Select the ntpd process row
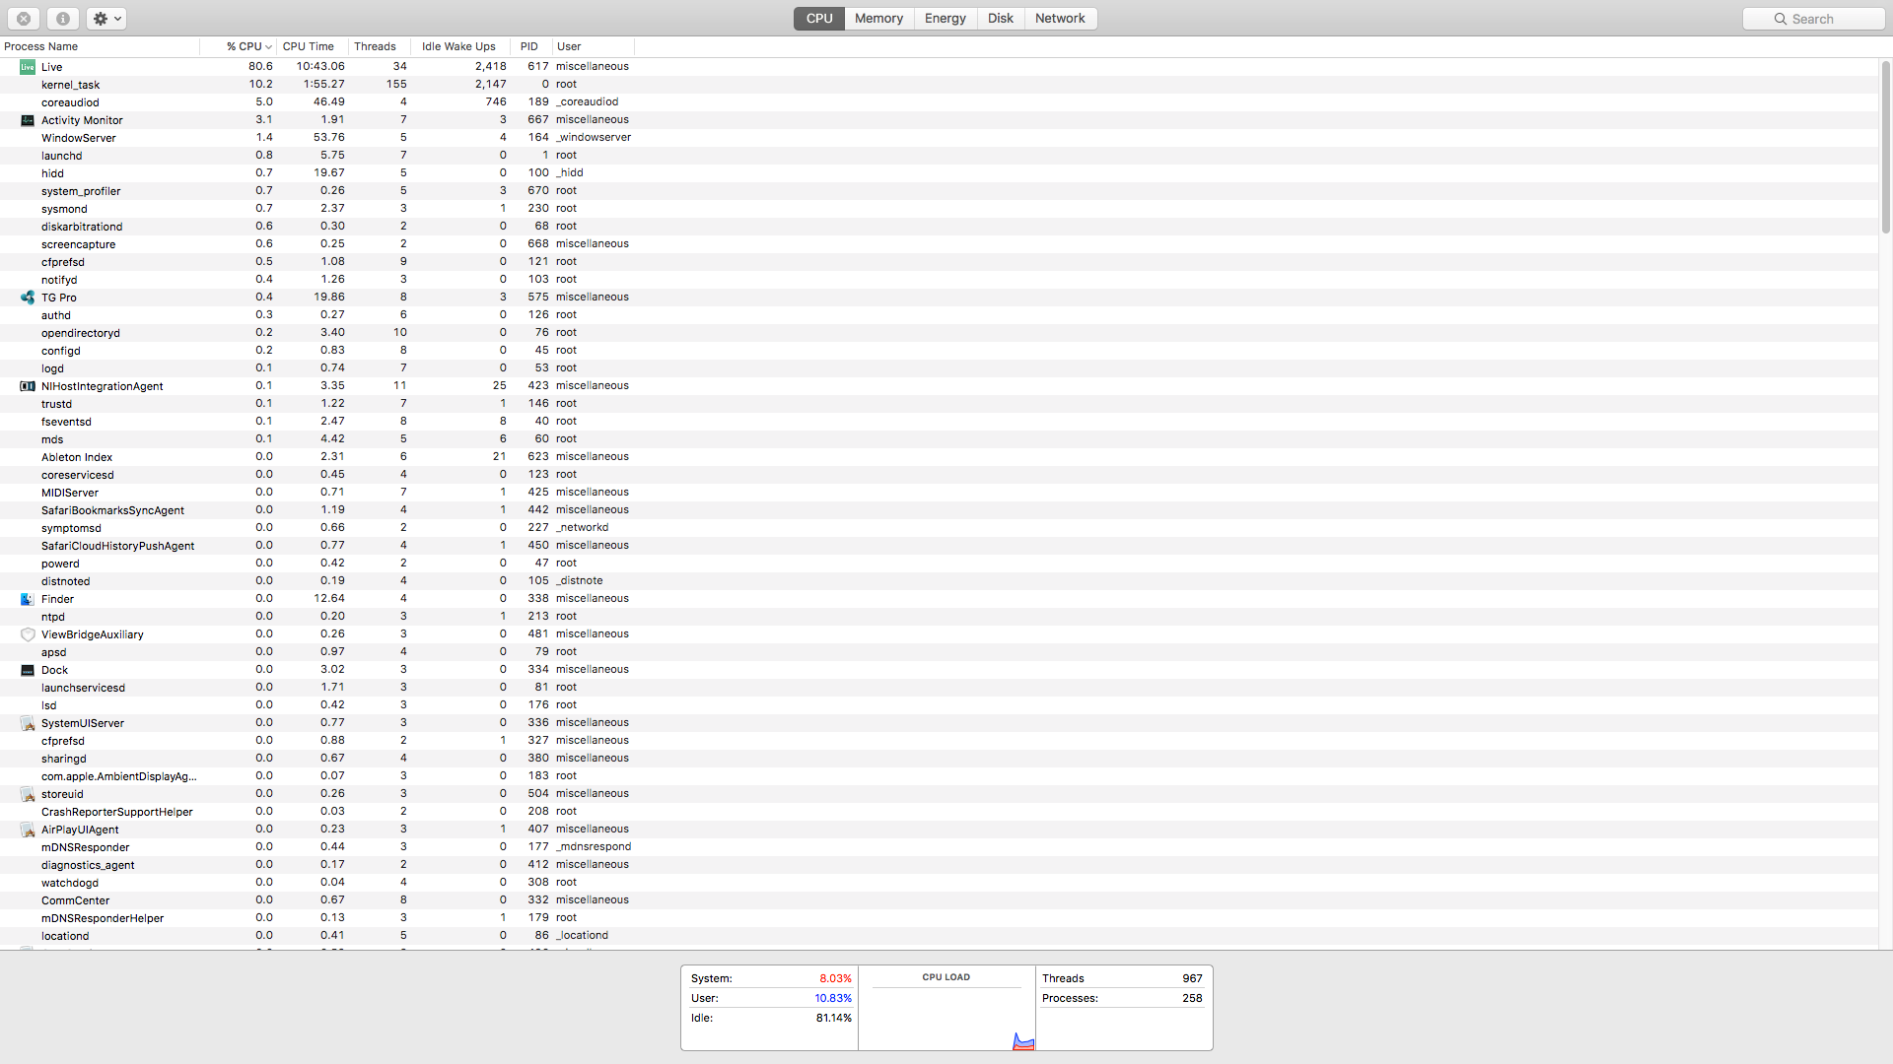 click(x=939, y=617)
